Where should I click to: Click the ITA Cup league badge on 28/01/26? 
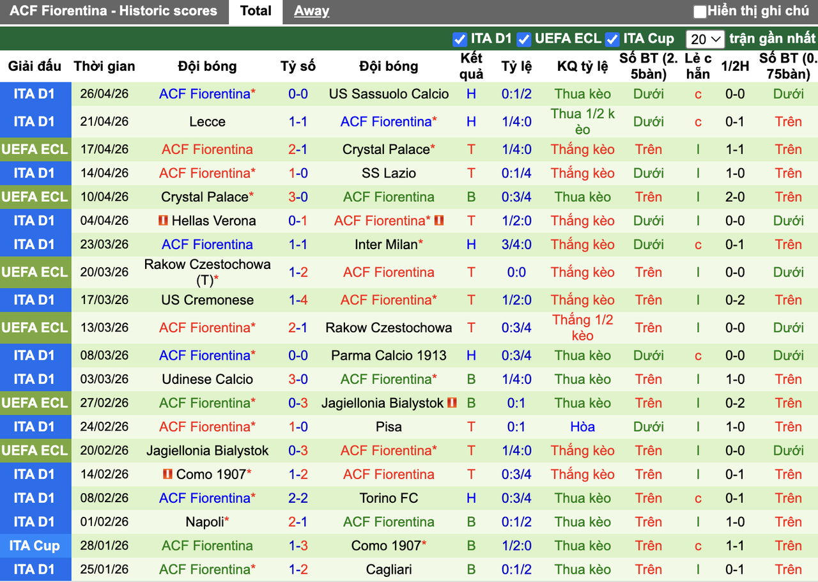click(x=35, y=546)
